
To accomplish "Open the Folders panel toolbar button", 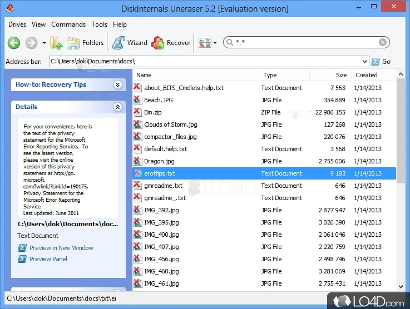I will [85, 43].
